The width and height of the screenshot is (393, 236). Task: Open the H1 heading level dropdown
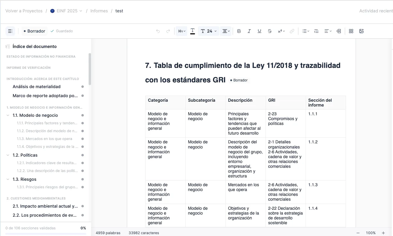[182, 31]
